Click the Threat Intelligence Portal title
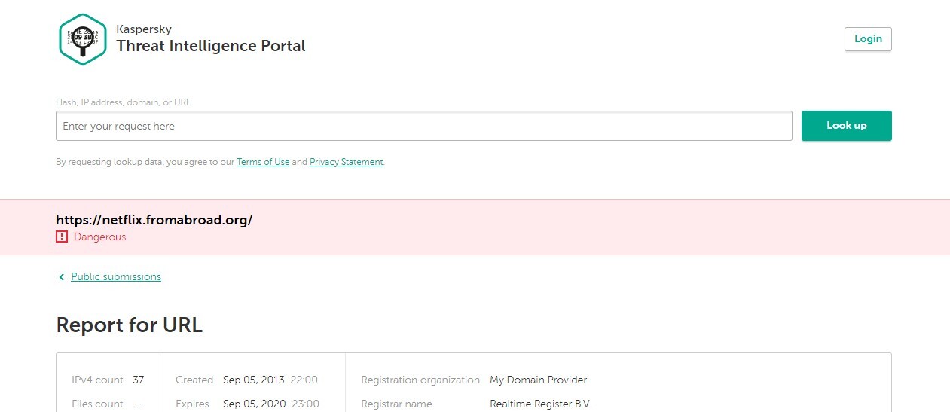 (x=210, y=46)
